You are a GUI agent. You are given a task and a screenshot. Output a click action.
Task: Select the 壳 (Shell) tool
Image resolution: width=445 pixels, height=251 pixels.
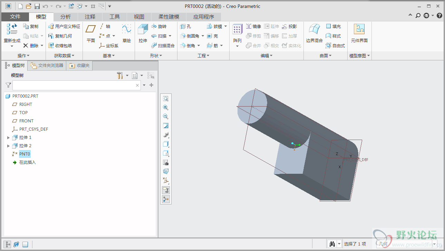(x=212, y=36)
